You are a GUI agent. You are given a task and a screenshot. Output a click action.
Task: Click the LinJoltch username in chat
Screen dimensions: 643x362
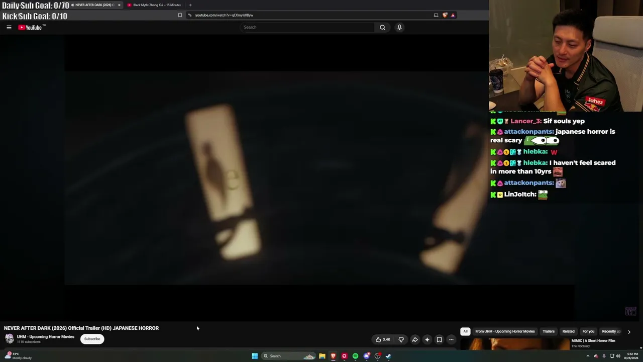[520, 194]
